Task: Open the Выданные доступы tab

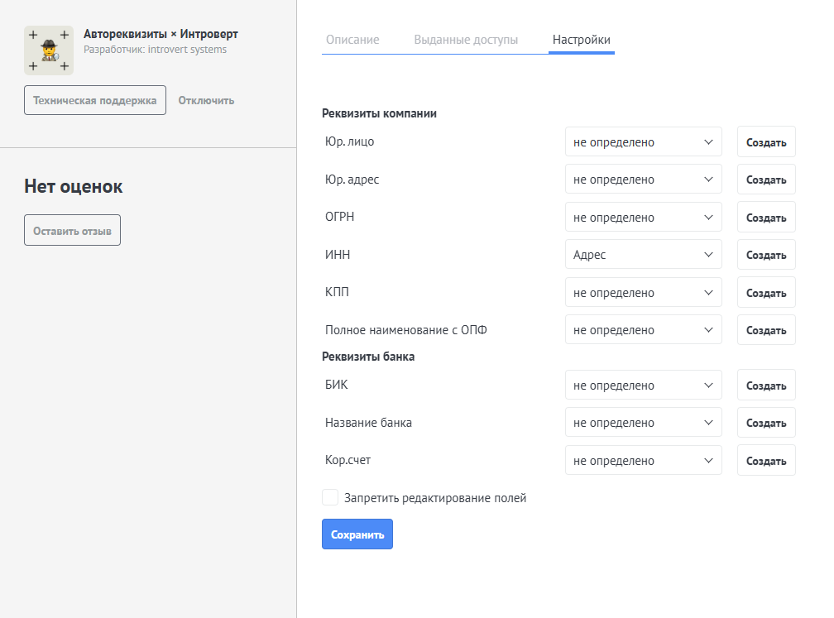Action: (x=466, y=40)
